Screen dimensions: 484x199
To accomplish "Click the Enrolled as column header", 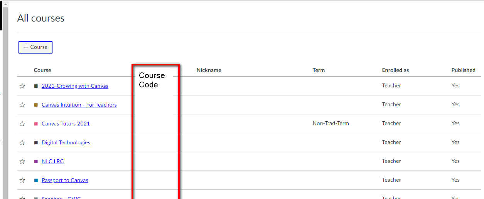I will 395,70.
